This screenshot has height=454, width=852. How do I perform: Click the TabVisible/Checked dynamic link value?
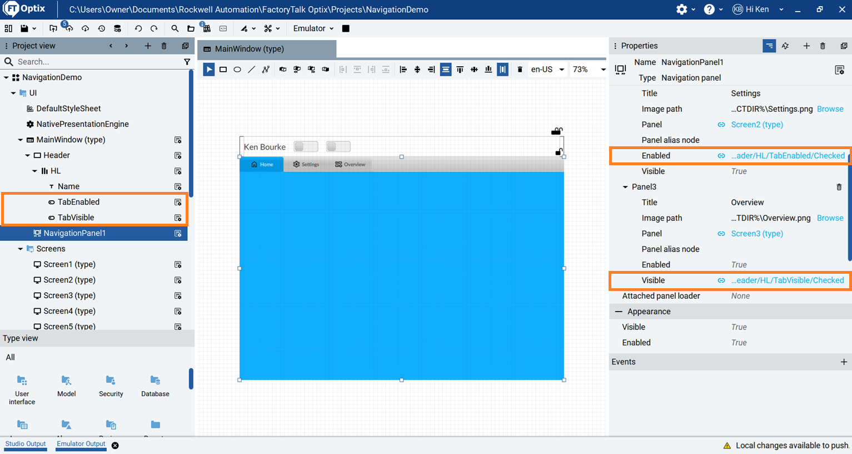pos(788,280)
